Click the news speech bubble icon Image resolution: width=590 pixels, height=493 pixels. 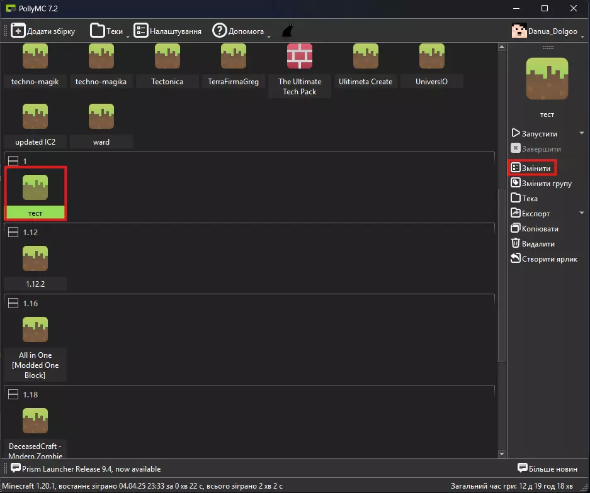click(x=16, y=468)
